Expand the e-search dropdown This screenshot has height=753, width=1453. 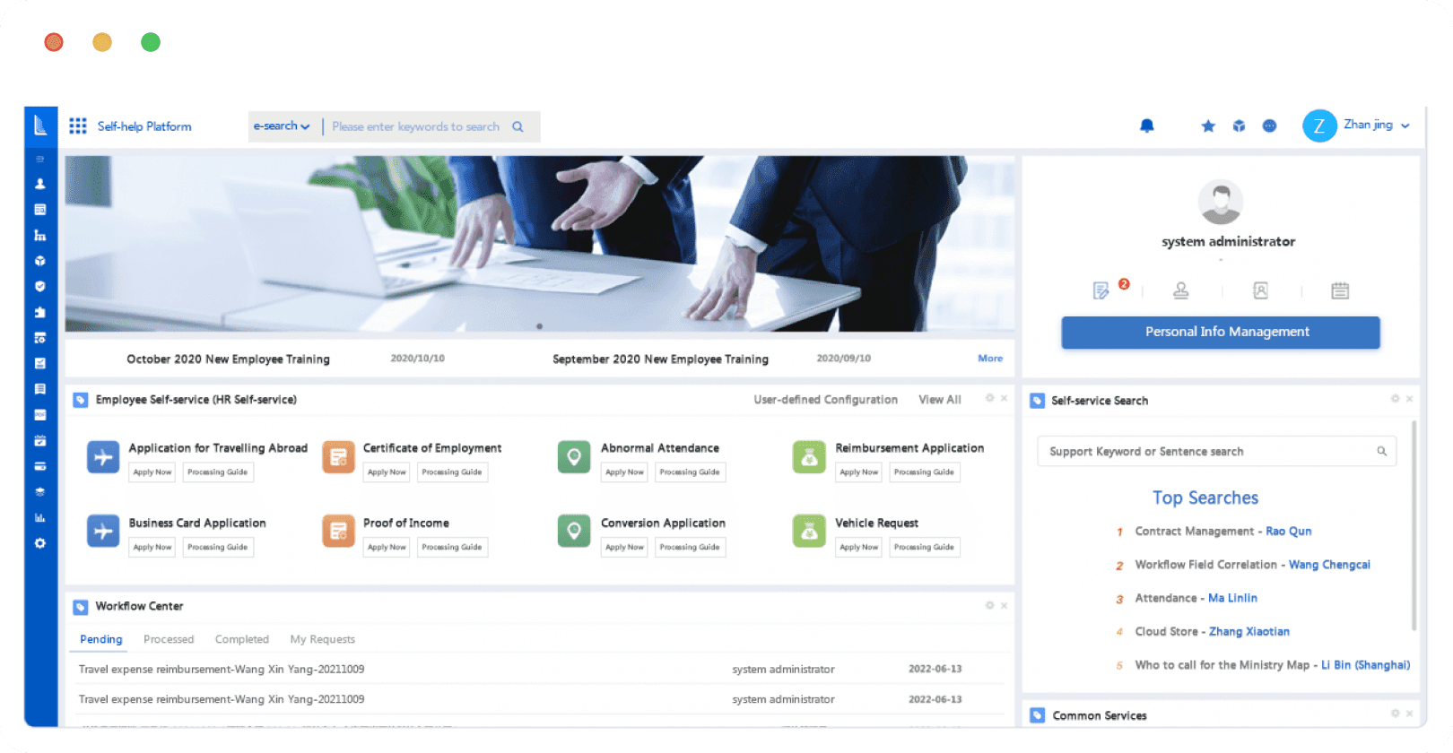tap(282, 126)
